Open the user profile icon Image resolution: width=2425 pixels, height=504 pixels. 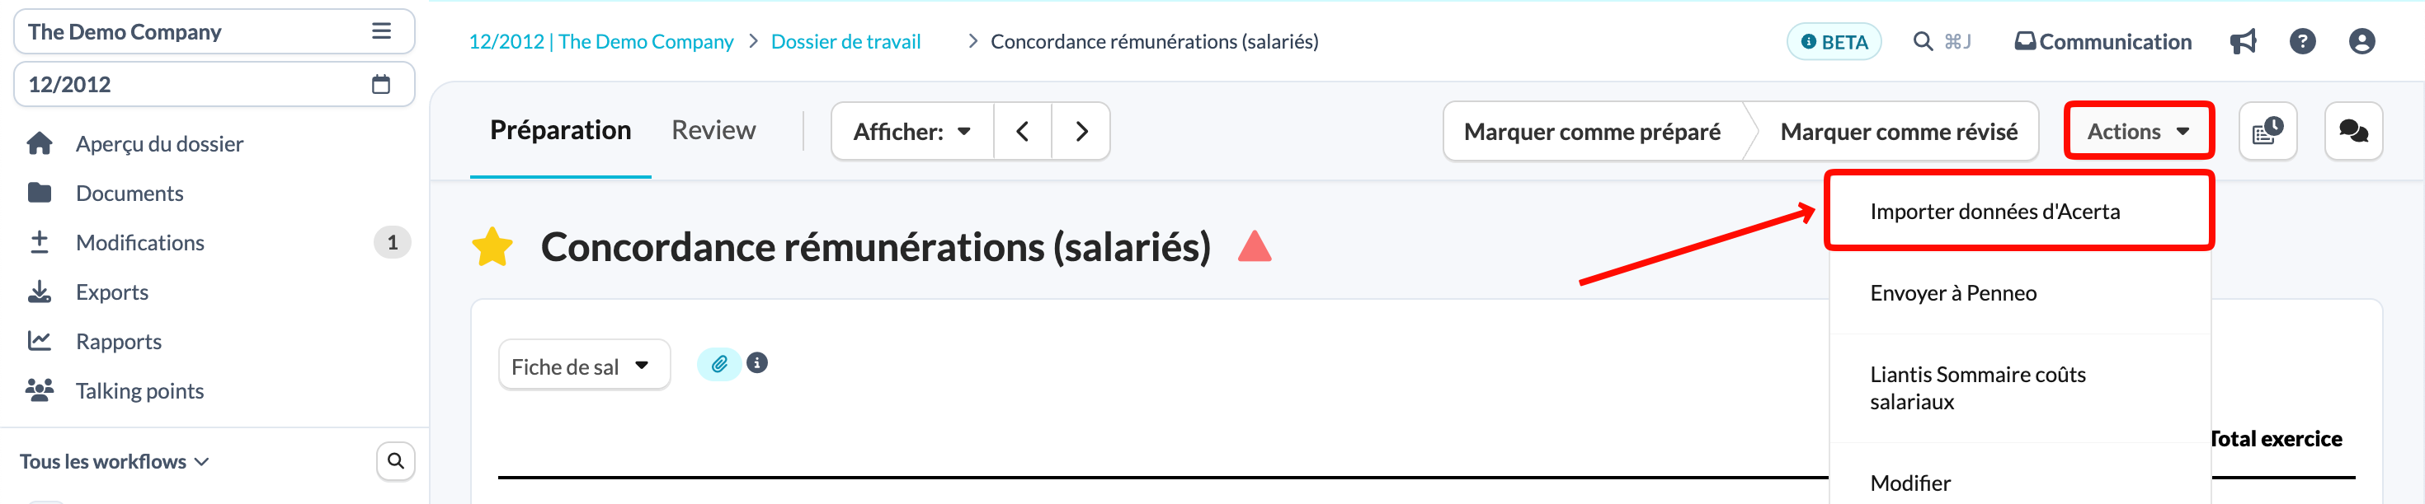[x=2361, y=41]
